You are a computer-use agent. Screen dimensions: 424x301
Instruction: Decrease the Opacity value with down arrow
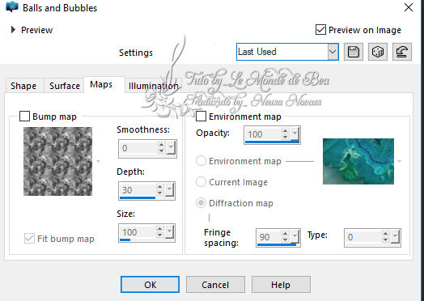pyautogui.click(x=285, y=137)
